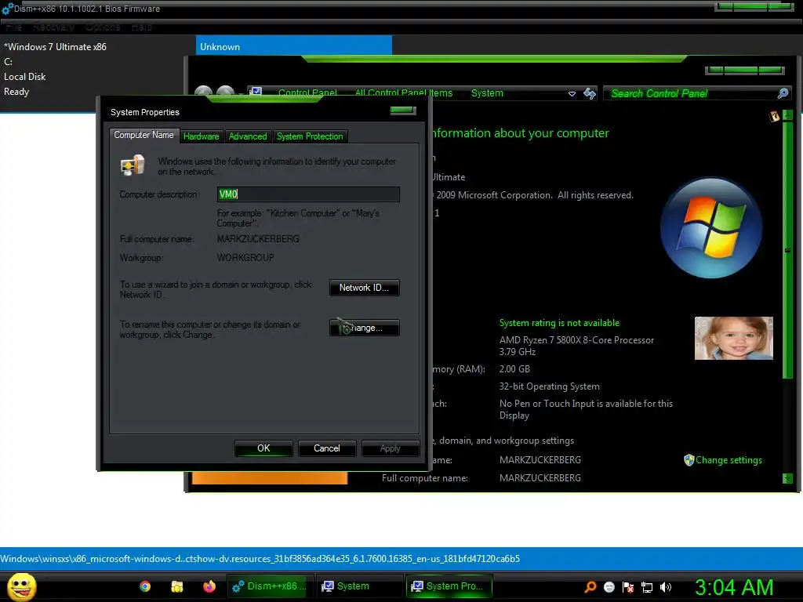
Task: Click the System window scroll-down arrow
Action: tap(787, 479)
